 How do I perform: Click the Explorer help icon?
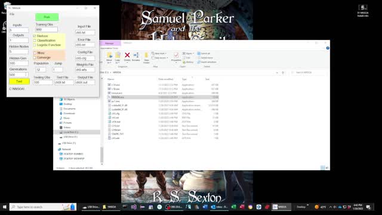pos(328,48)
